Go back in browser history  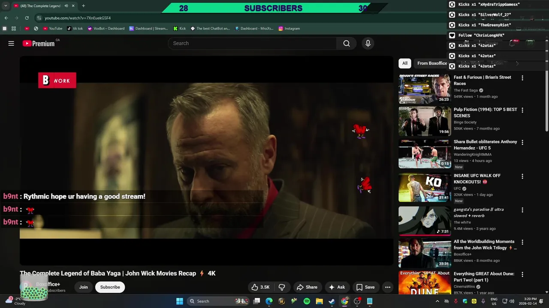click(x=6, y=18)
